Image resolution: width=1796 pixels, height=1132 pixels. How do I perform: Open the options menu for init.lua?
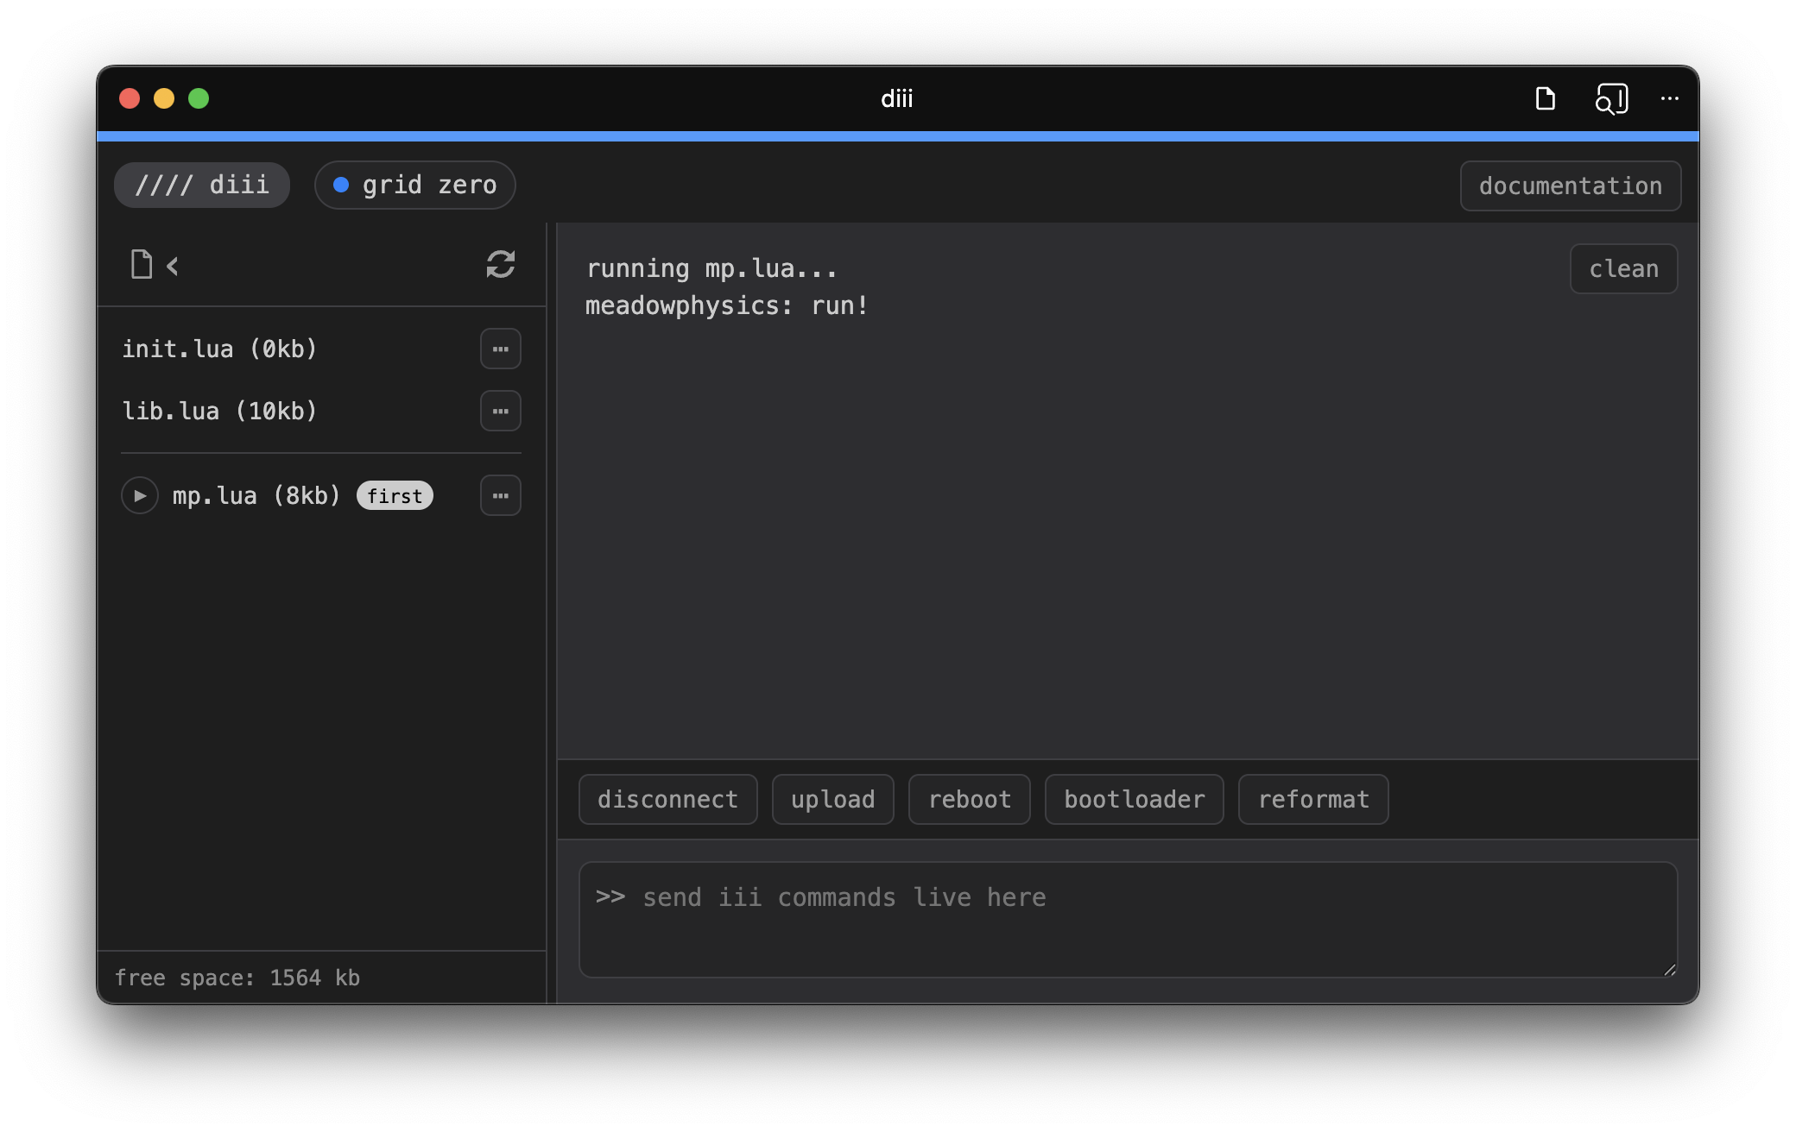(x=500, y=349)
